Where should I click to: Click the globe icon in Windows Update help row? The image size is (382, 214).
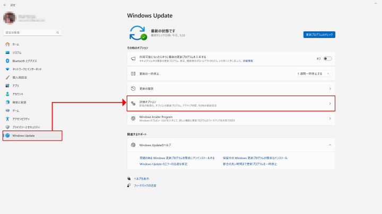coord(133,145)
